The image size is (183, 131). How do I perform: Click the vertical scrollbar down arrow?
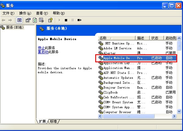(x=179, y=111)
